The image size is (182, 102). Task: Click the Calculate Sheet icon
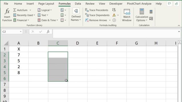(x=151, y=18)
